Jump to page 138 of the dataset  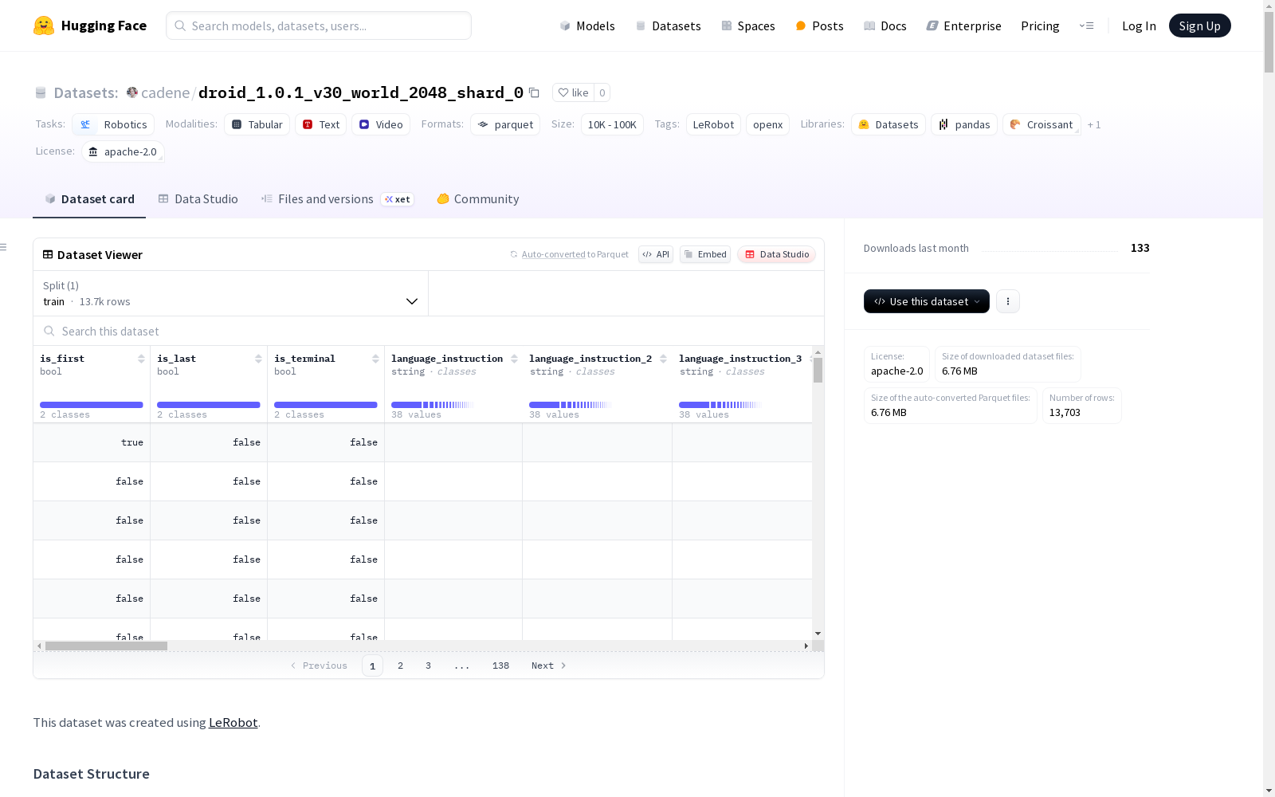point(500,665)
